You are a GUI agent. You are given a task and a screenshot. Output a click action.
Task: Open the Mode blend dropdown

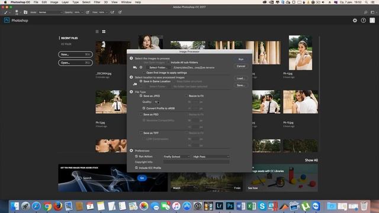[x=50, y=12]
